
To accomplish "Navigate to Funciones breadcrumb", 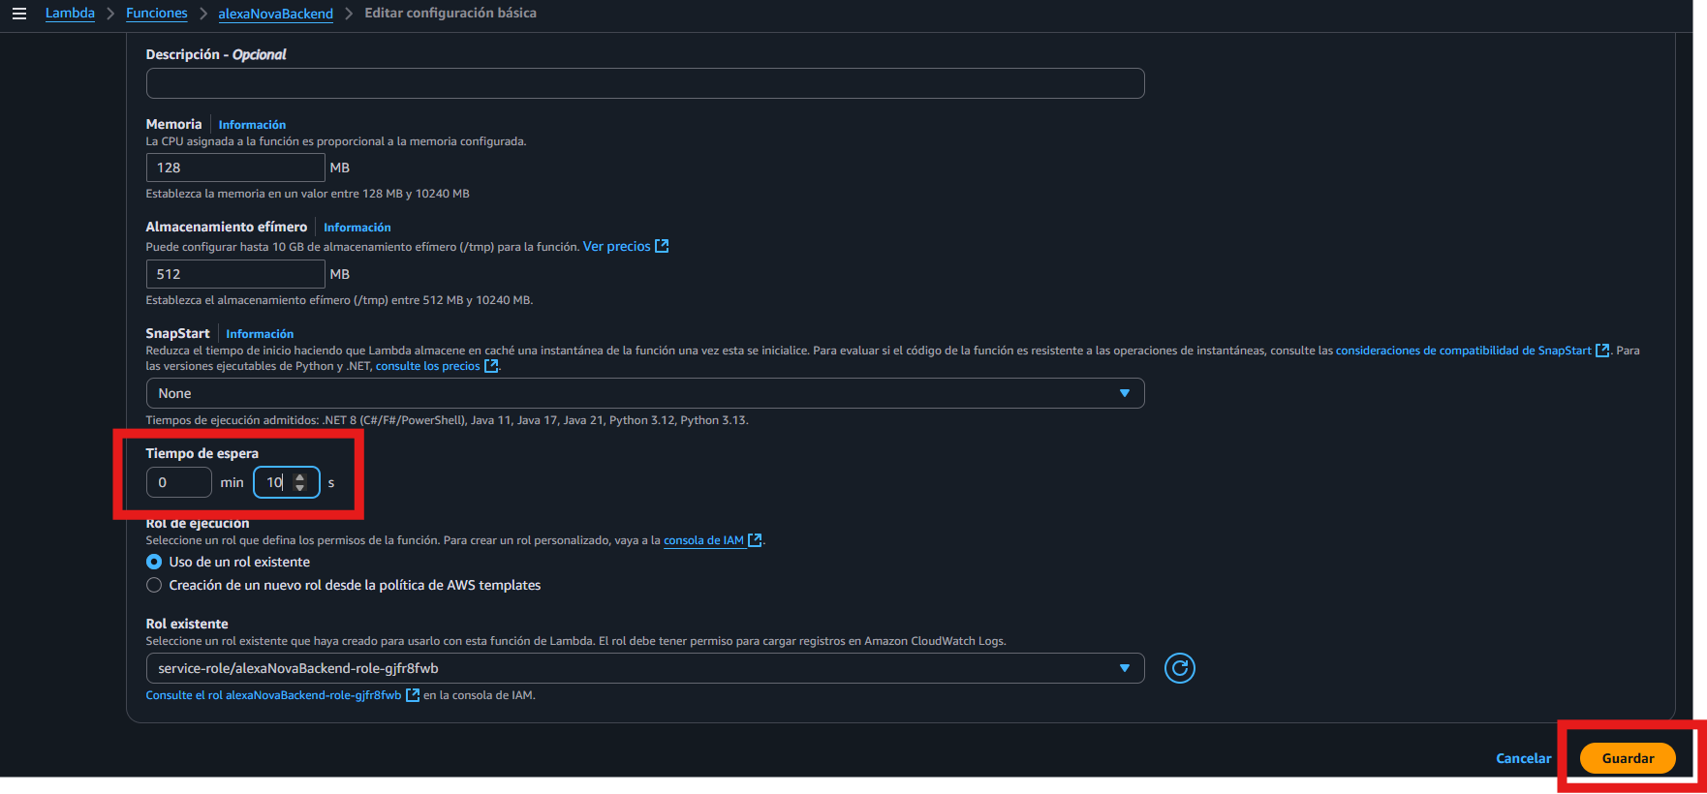I will (156, 14).
